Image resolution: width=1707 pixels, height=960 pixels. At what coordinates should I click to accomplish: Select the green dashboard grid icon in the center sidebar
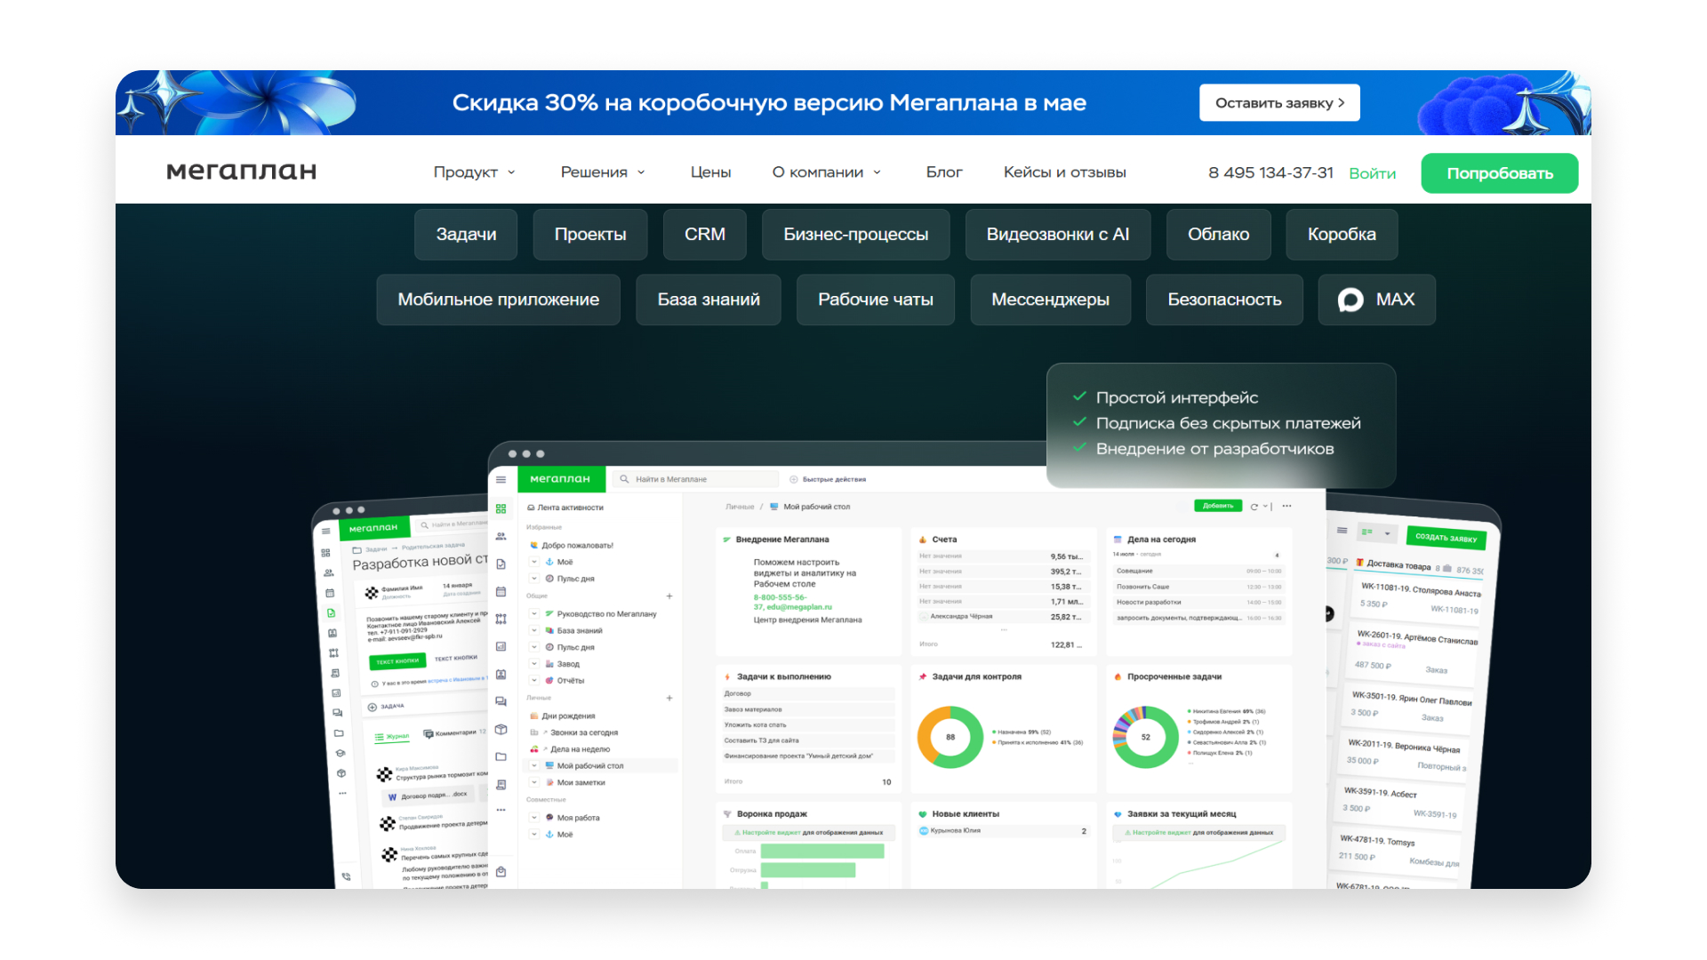pyautogui.click(x=501, y=508)
